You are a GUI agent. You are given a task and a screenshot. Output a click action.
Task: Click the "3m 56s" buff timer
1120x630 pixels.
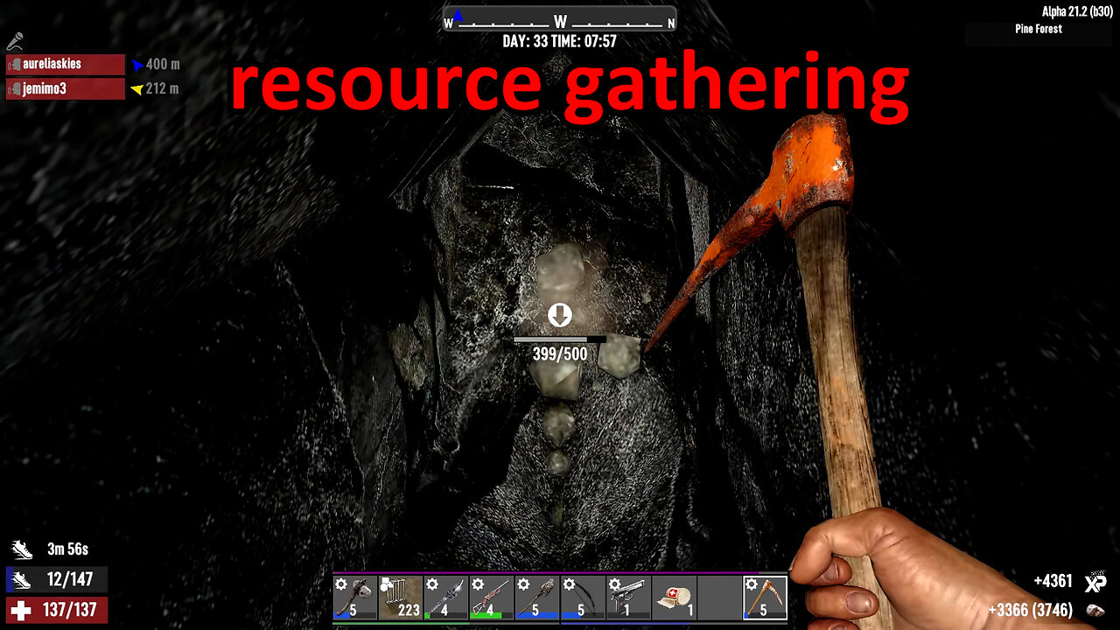tap(67, 550)
